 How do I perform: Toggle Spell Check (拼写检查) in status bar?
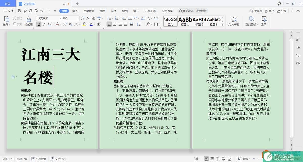point(39,159)
